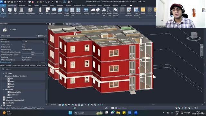Click the Undo icon in quick access toolbar

click(x=20, y=2)
